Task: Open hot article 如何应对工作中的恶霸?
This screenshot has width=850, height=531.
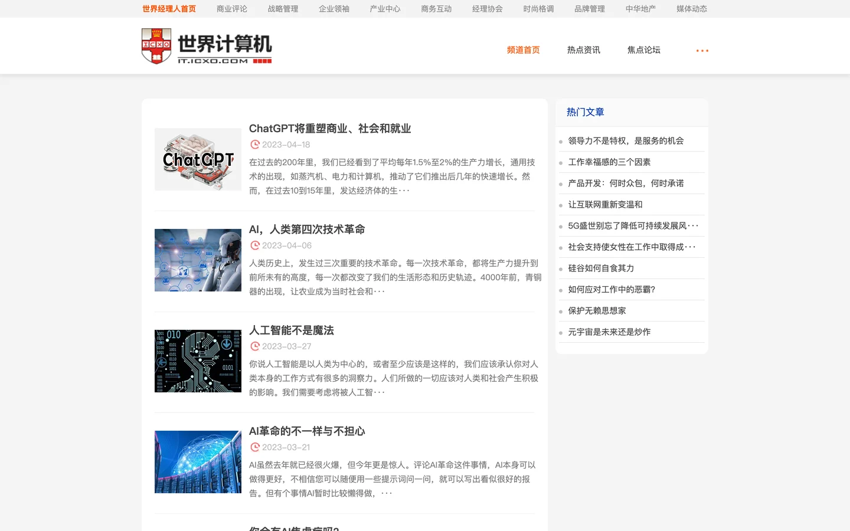Action: click(612, 290)
